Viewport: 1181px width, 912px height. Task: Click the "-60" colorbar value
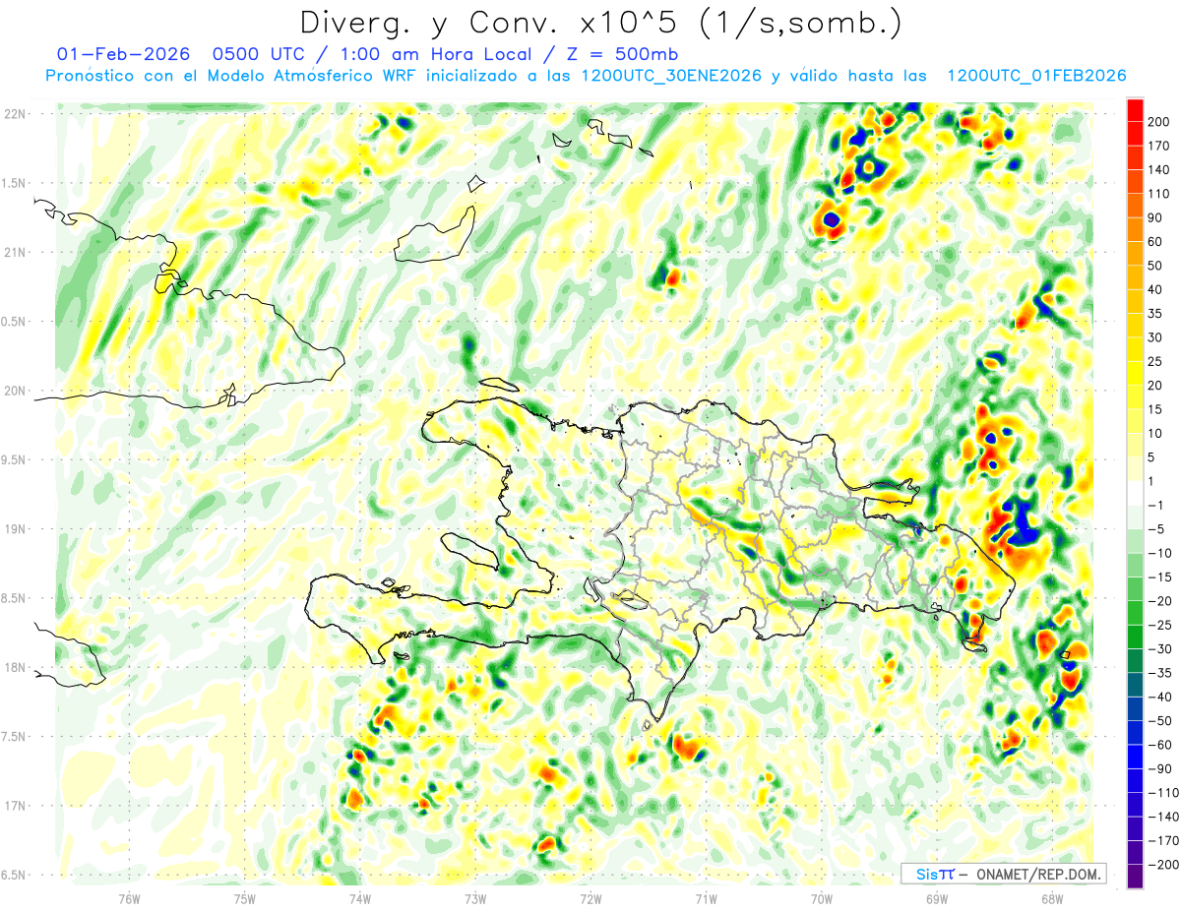tap(1162, 746)
